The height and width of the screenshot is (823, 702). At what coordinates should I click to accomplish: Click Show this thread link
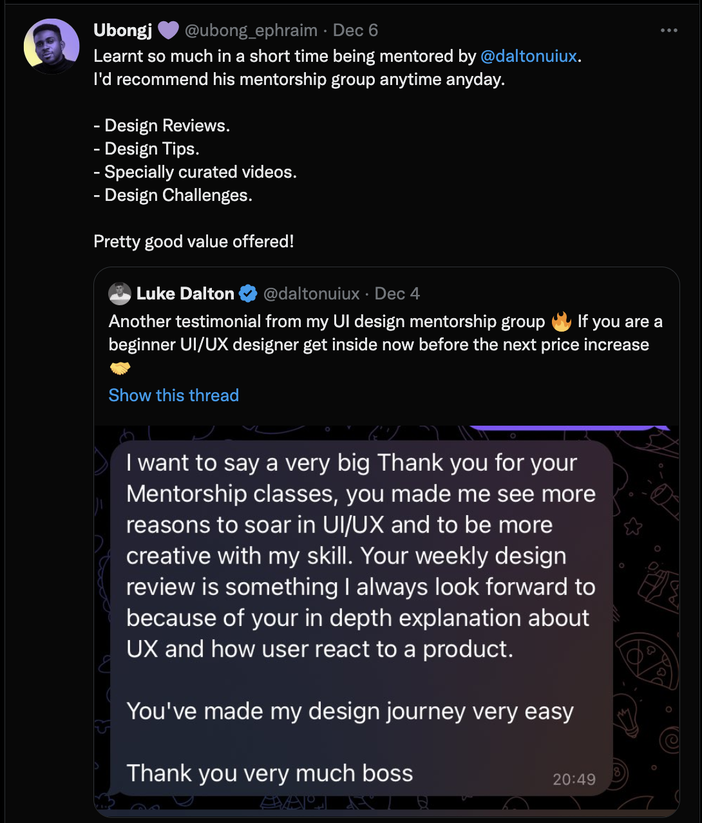point(173,395)
